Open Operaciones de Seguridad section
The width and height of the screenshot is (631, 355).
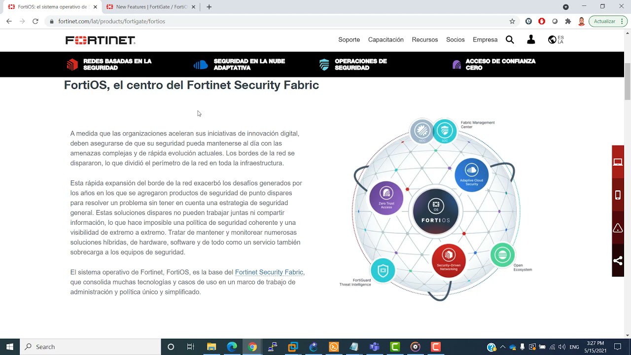pyautogui.click(x=353, y=65)
